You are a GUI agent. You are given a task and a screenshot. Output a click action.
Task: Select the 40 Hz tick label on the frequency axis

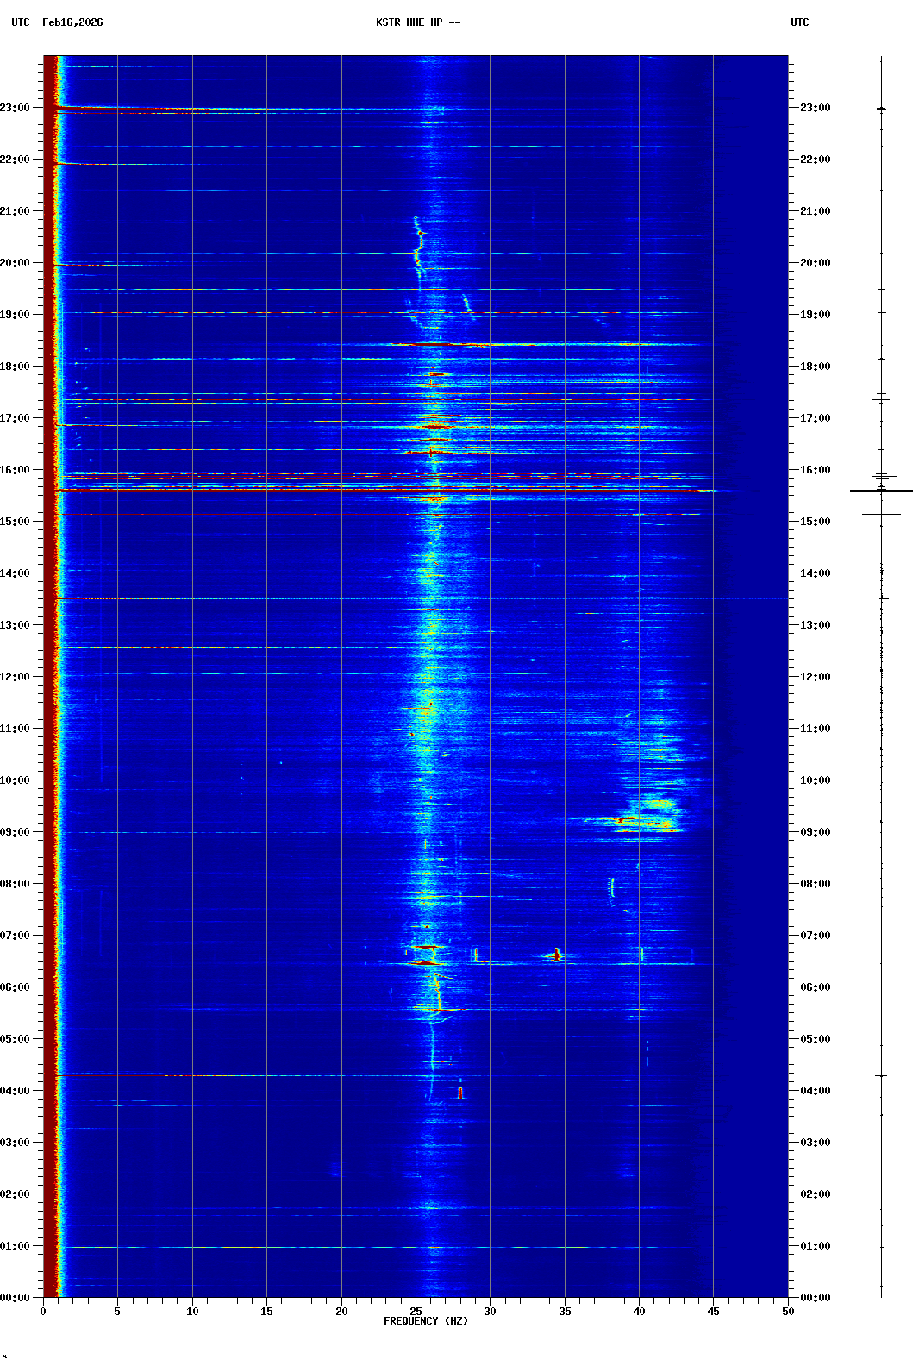639,1311
